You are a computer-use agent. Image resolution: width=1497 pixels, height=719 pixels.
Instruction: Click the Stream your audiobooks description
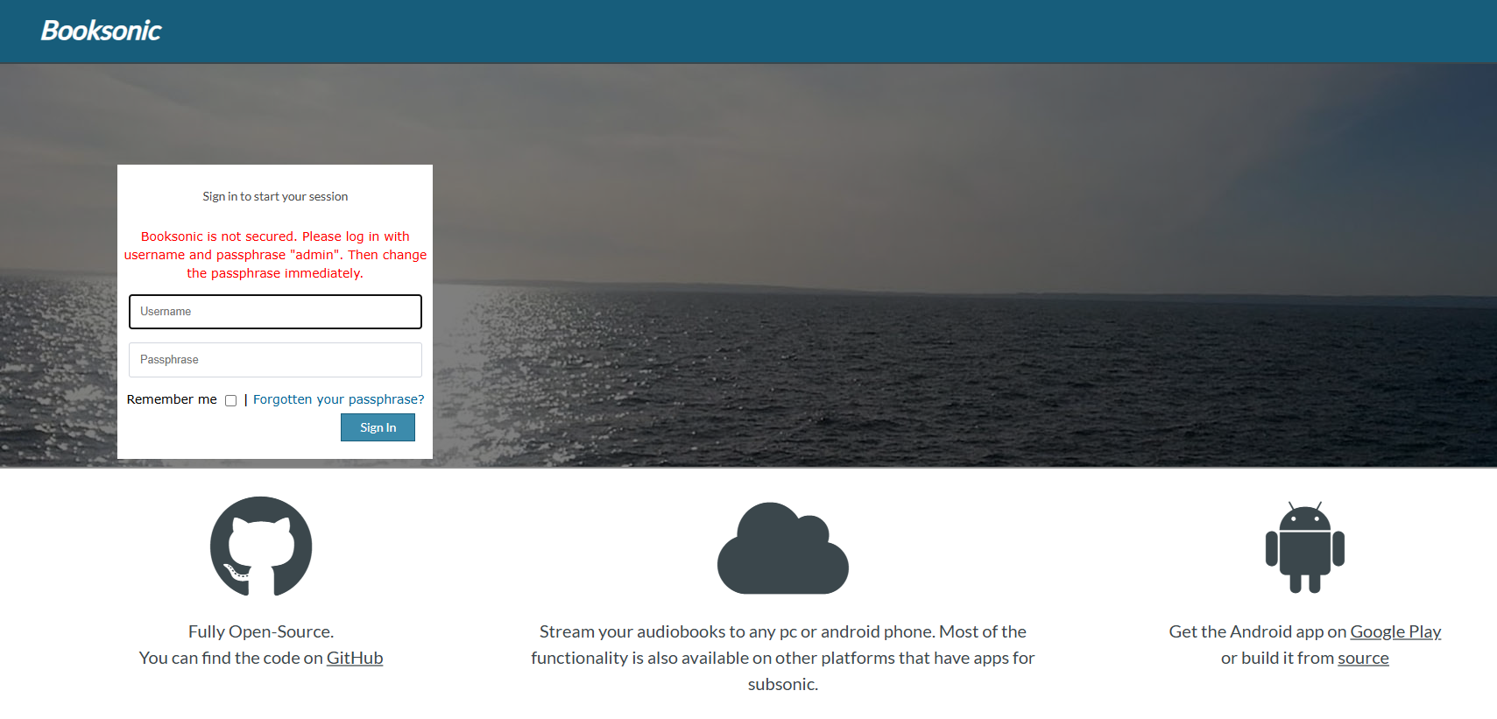click(783, 658)
